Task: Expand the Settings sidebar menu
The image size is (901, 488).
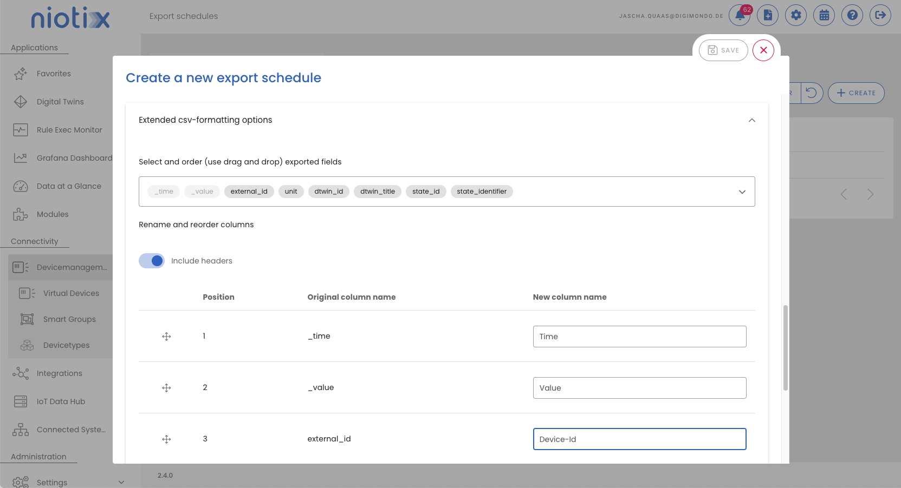Action: coord(121,482)
